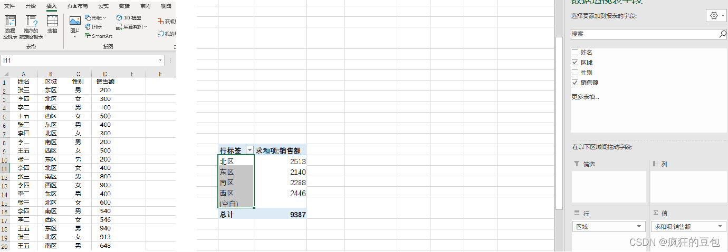Open the 行标签 filter dropdown in the pivot table
Screen dimensions: 728x252
(250, 150)
